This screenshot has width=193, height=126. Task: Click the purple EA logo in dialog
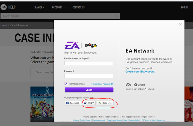tap(72, 45)
